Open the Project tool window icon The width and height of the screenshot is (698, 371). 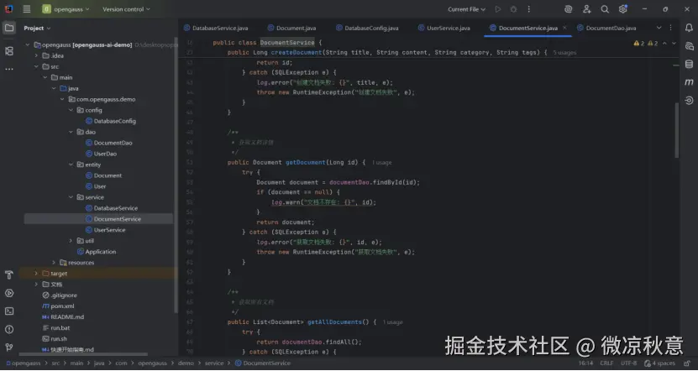[9, 28]
